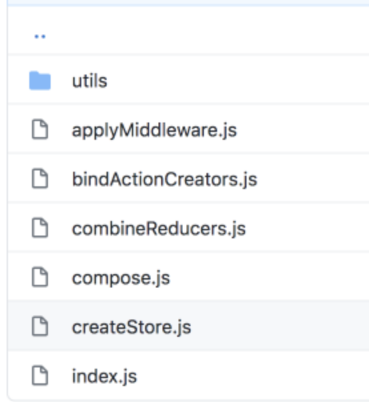Click the file icon beside createStore.js
The image size is (369, 402).
coord(40,326)
